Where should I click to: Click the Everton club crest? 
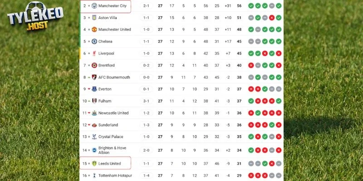[x=94, y=89]
